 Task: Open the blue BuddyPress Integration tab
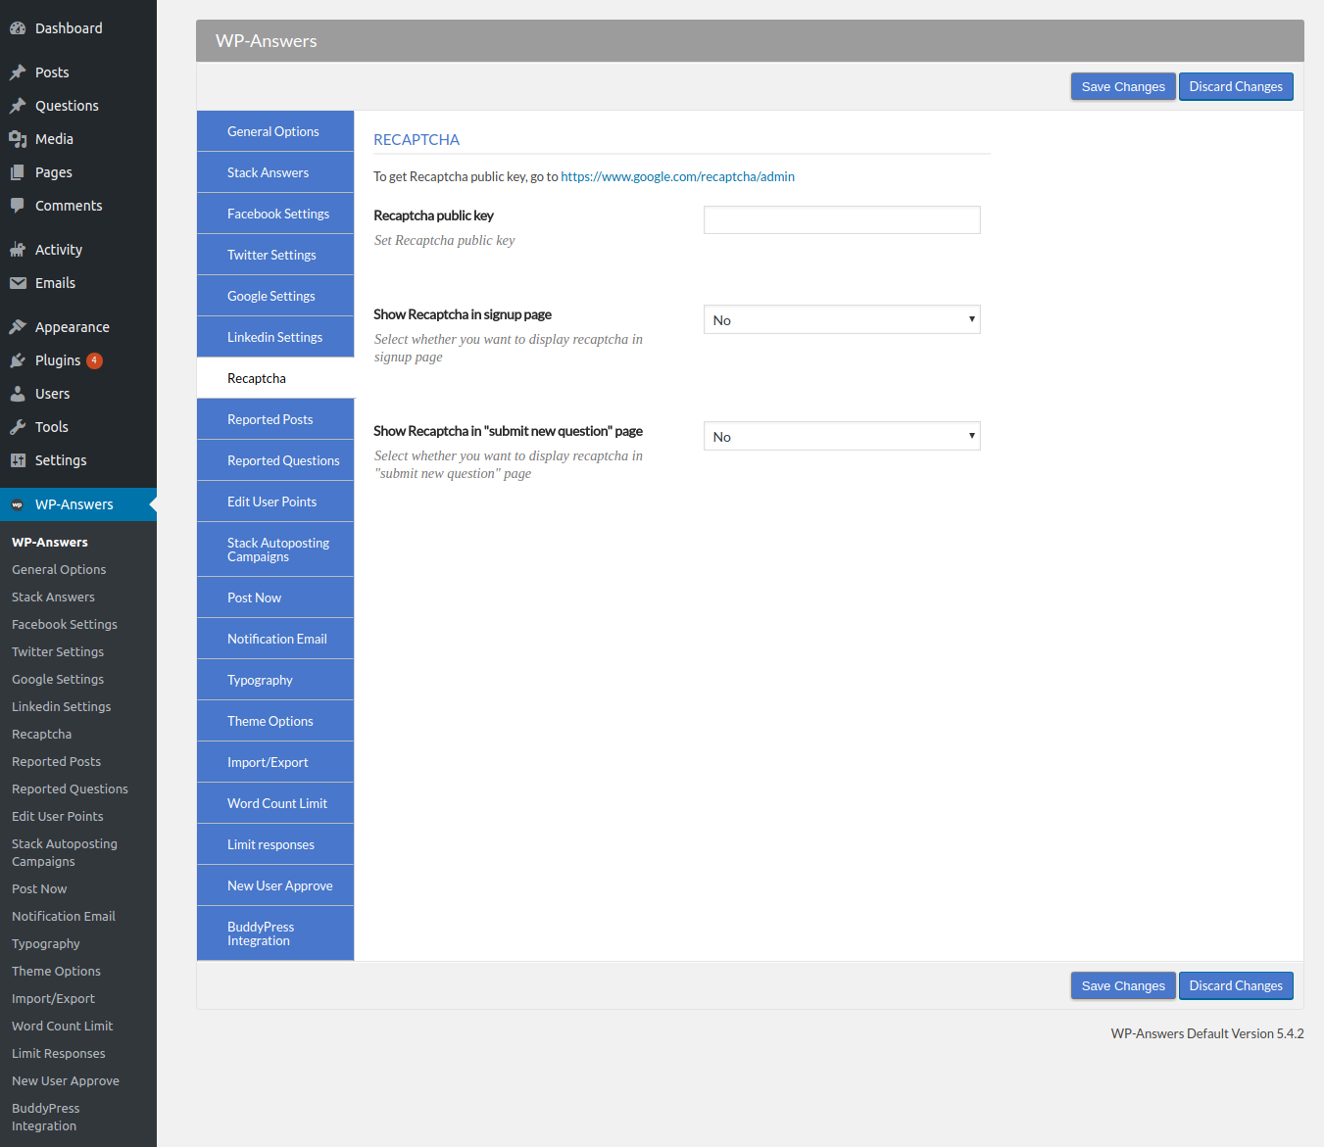pos(275,933)
